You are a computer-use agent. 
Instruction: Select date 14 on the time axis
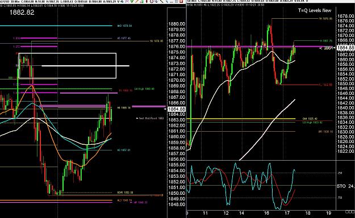click(242, 213)
